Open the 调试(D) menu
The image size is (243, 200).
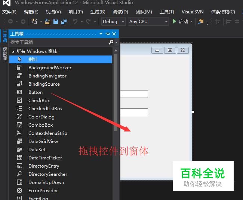[120, 12]
